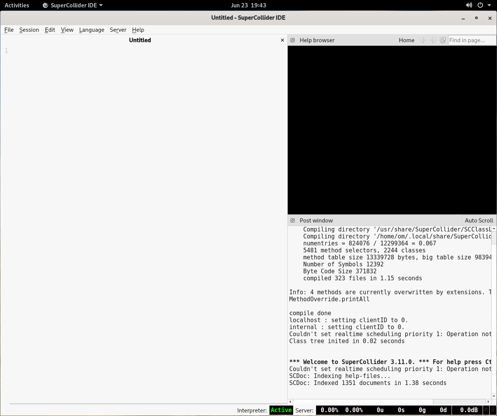Click Home in the Help browser
This screenshot has width=497, height=416.
pos(407,40)
